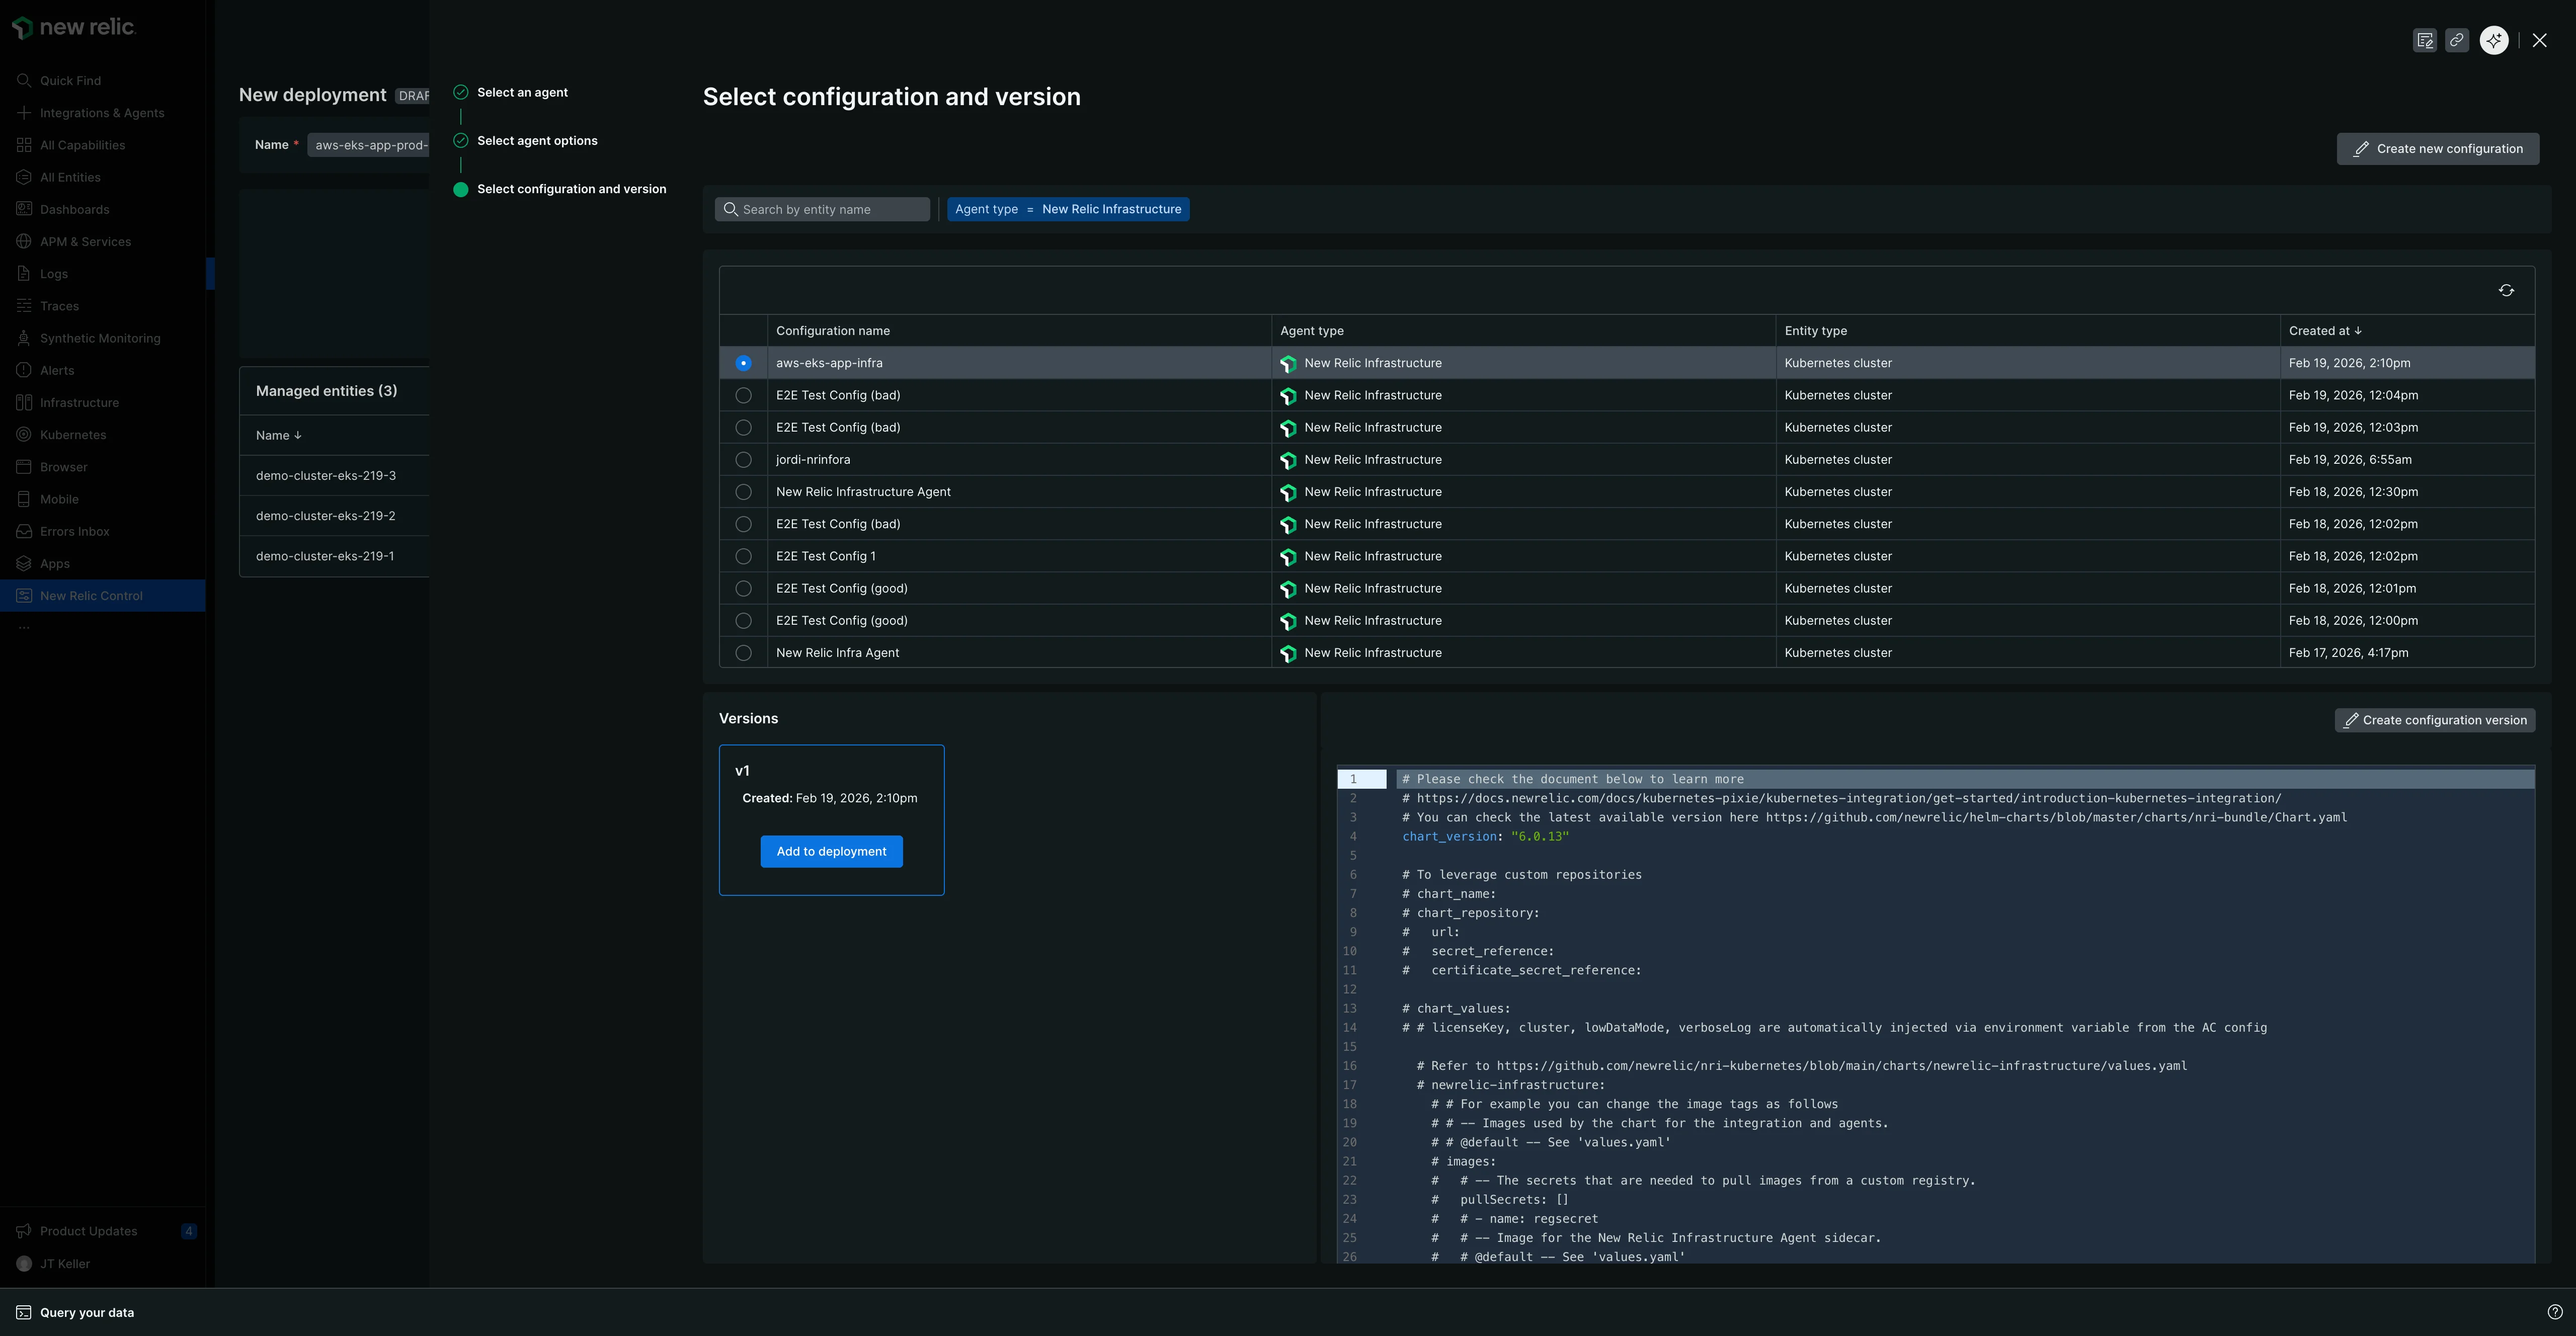Select the Kubernetes section in the sidebar
2576x1336 pixels.
[73, 434]
